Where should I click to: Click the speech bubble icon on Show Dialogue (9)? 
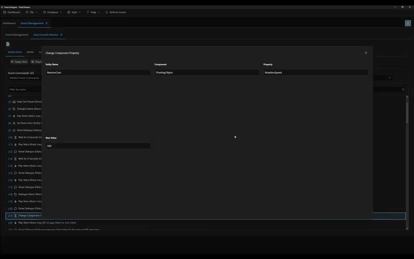pyautogui.click(x=14, y=130)
